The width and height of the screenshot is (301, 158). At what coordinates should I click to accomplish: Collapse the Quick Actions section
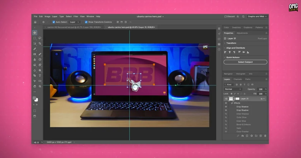[x=225, y=57]
